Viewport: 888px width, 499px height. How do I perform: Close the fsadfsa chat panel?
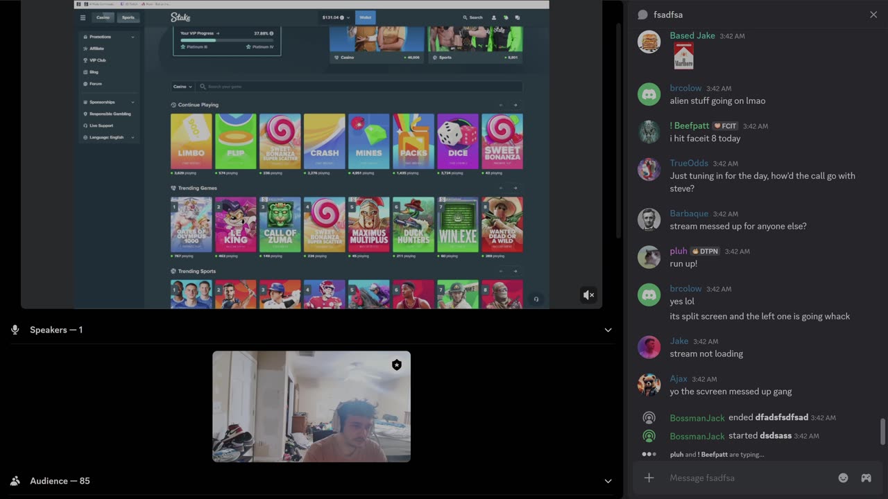[x=873, y=15]
